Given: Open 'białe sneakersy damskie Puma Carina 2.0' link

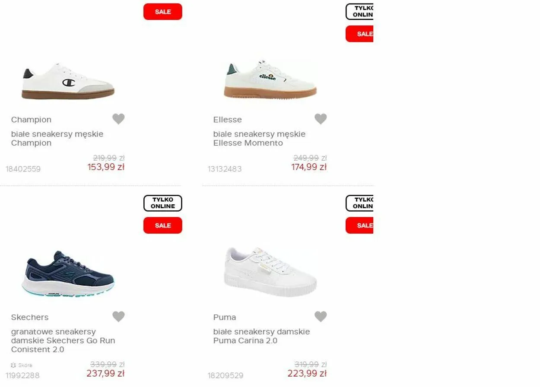Looking at the screenshot, I should 261,336.
